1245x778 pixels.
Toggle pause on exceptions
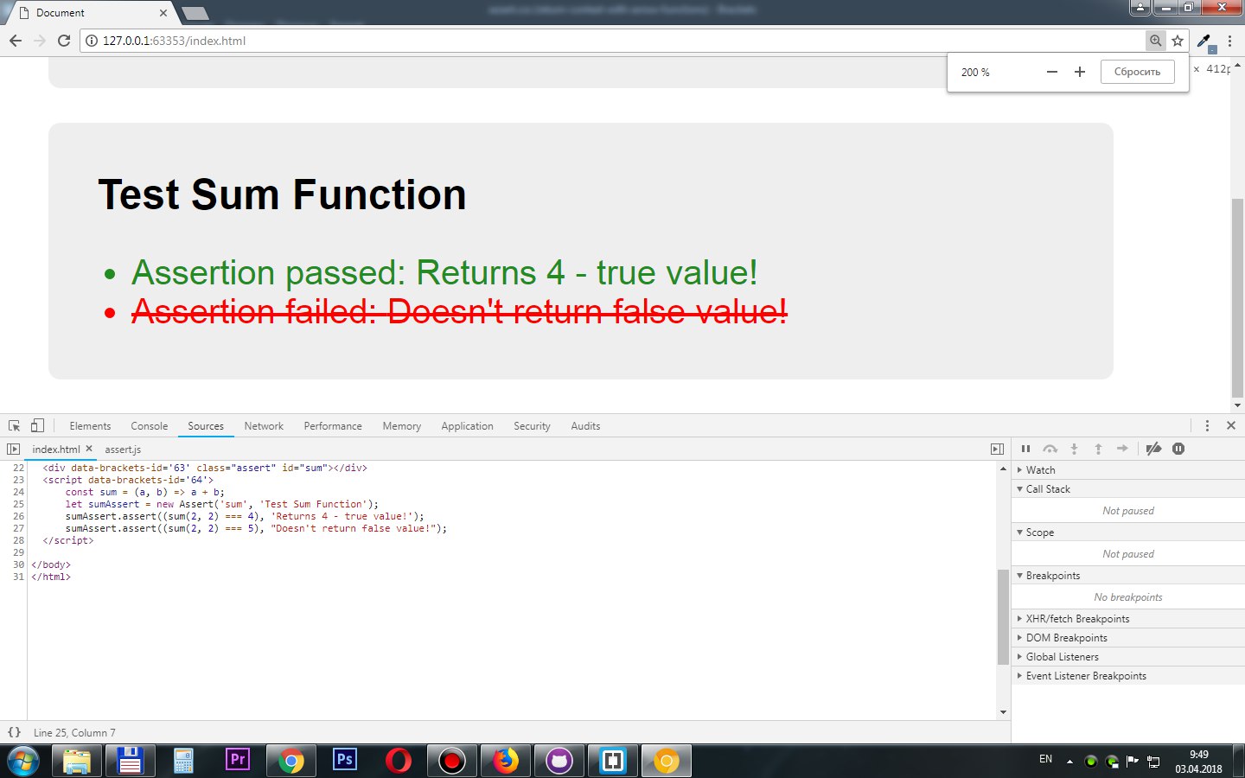tap(1178, 449)
